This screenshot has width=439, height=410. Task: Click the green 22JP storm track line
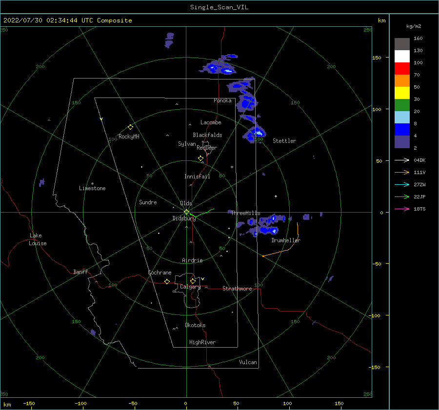202,213
